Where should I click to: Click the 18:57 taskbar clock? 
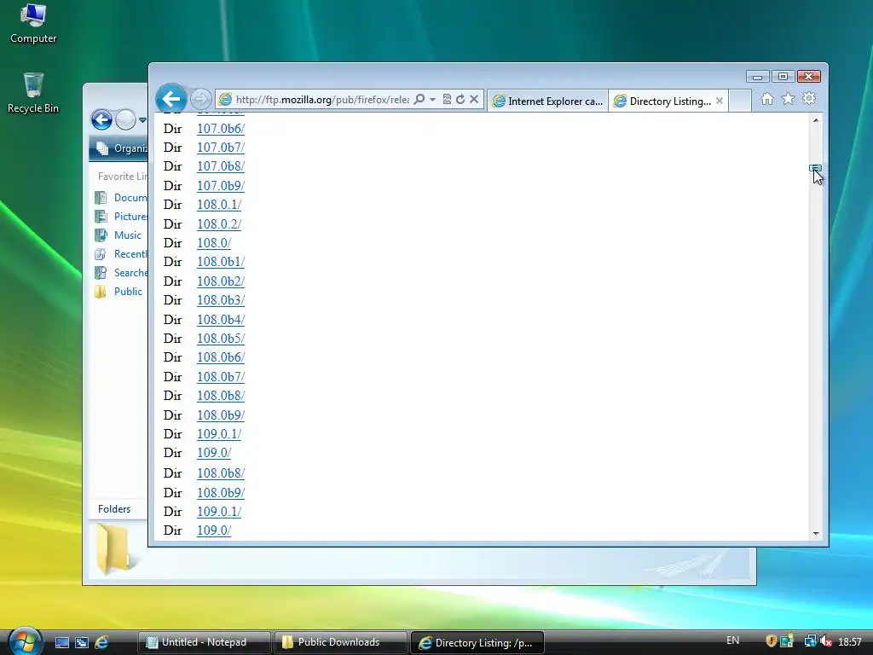(850, 642)
